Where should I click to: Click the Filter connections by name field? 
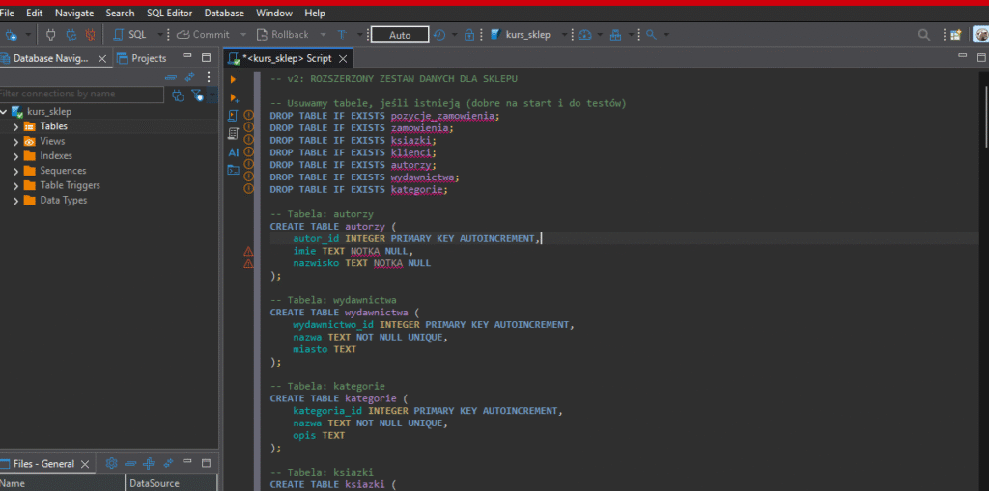point(81,95)
